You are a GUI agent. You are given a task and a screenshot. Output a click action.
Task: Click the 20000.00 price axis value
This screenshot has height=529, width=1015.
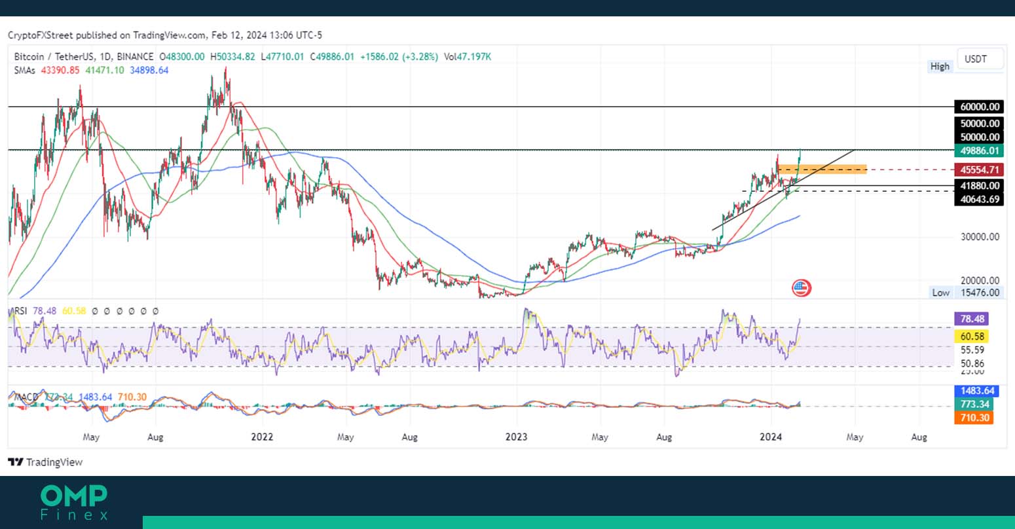(980, 280)
